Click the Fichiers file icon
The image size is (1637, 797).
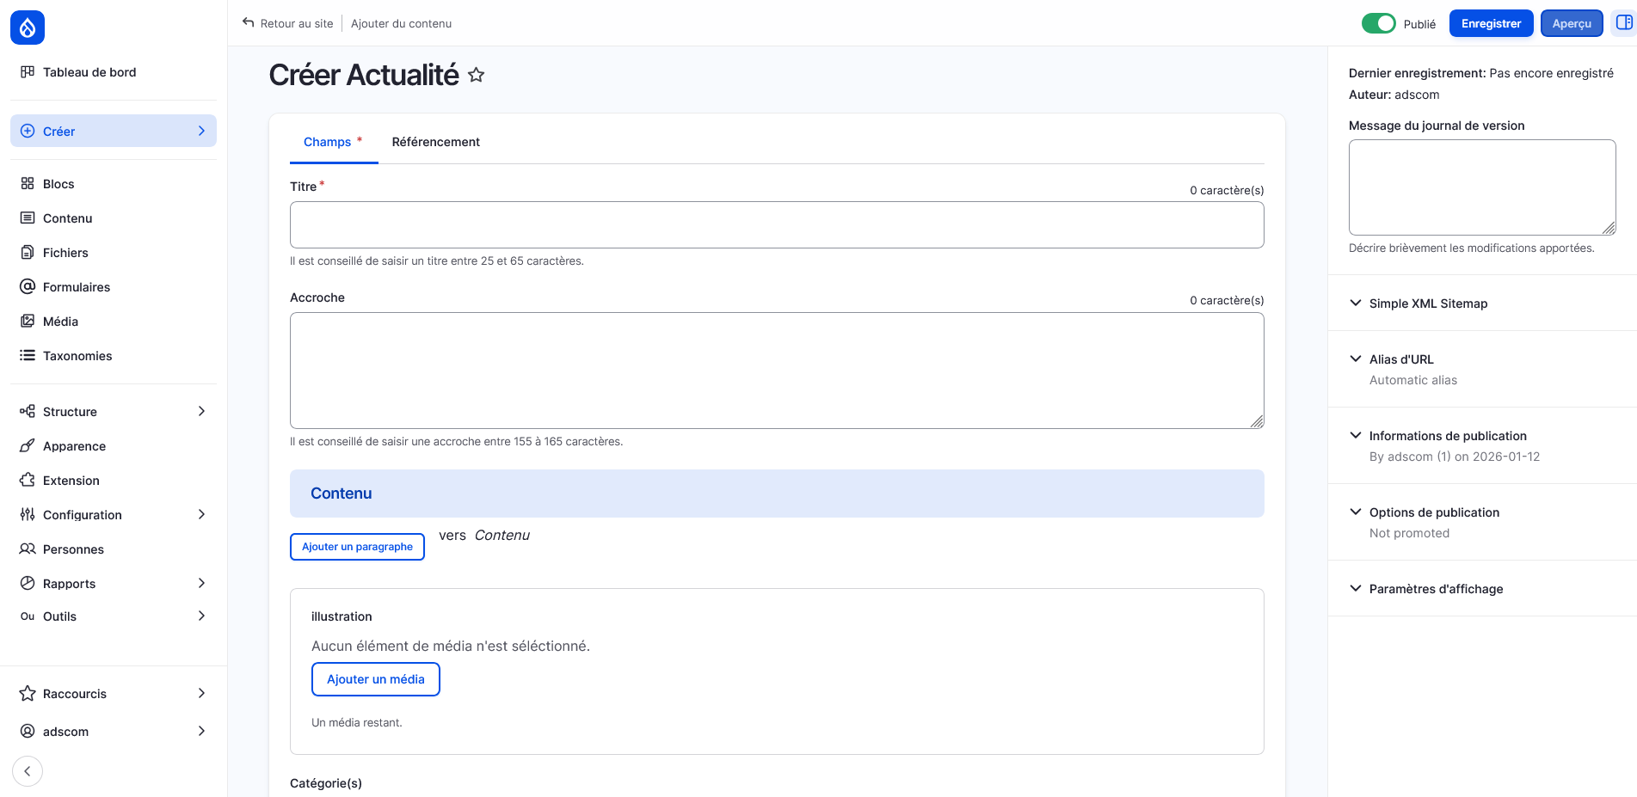[x=27, y=252]
